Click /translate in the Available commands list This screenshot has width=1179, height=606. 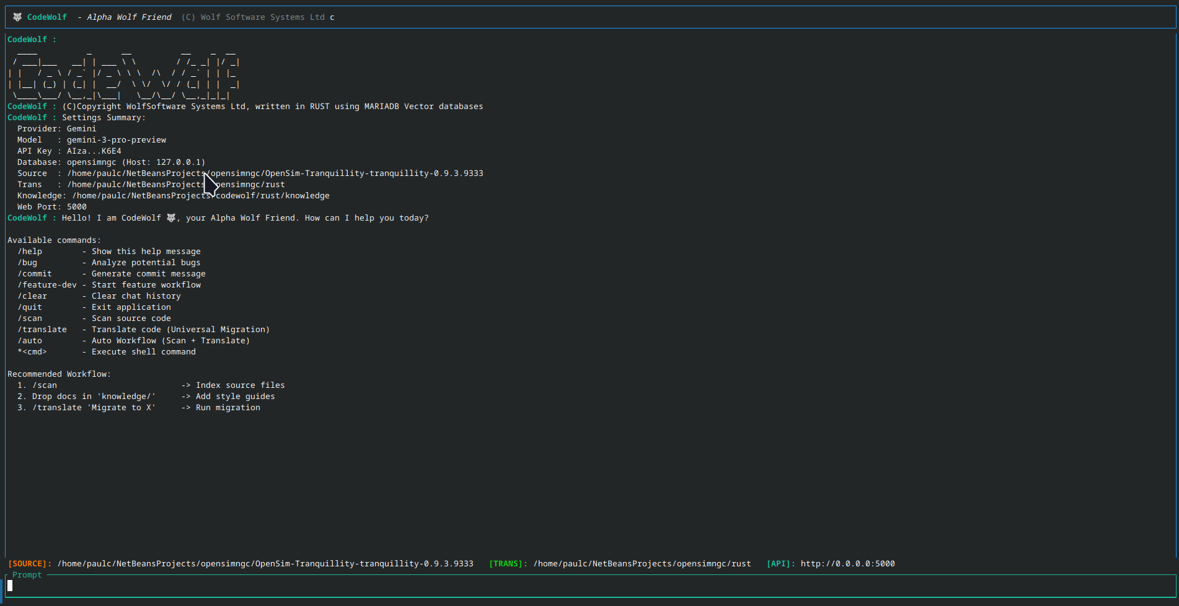pos(42,330)
